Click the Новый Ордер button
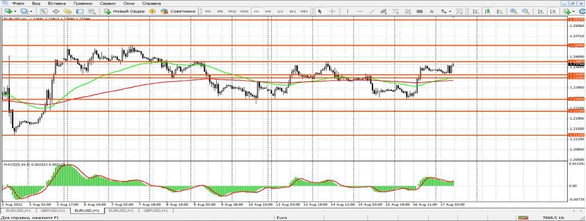The image size is (586, 221). pyautogui.click(x=125, y=11)
